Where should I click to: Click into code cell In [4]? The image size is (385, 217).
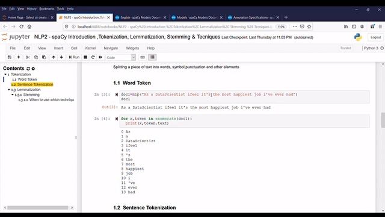(245, 121)
